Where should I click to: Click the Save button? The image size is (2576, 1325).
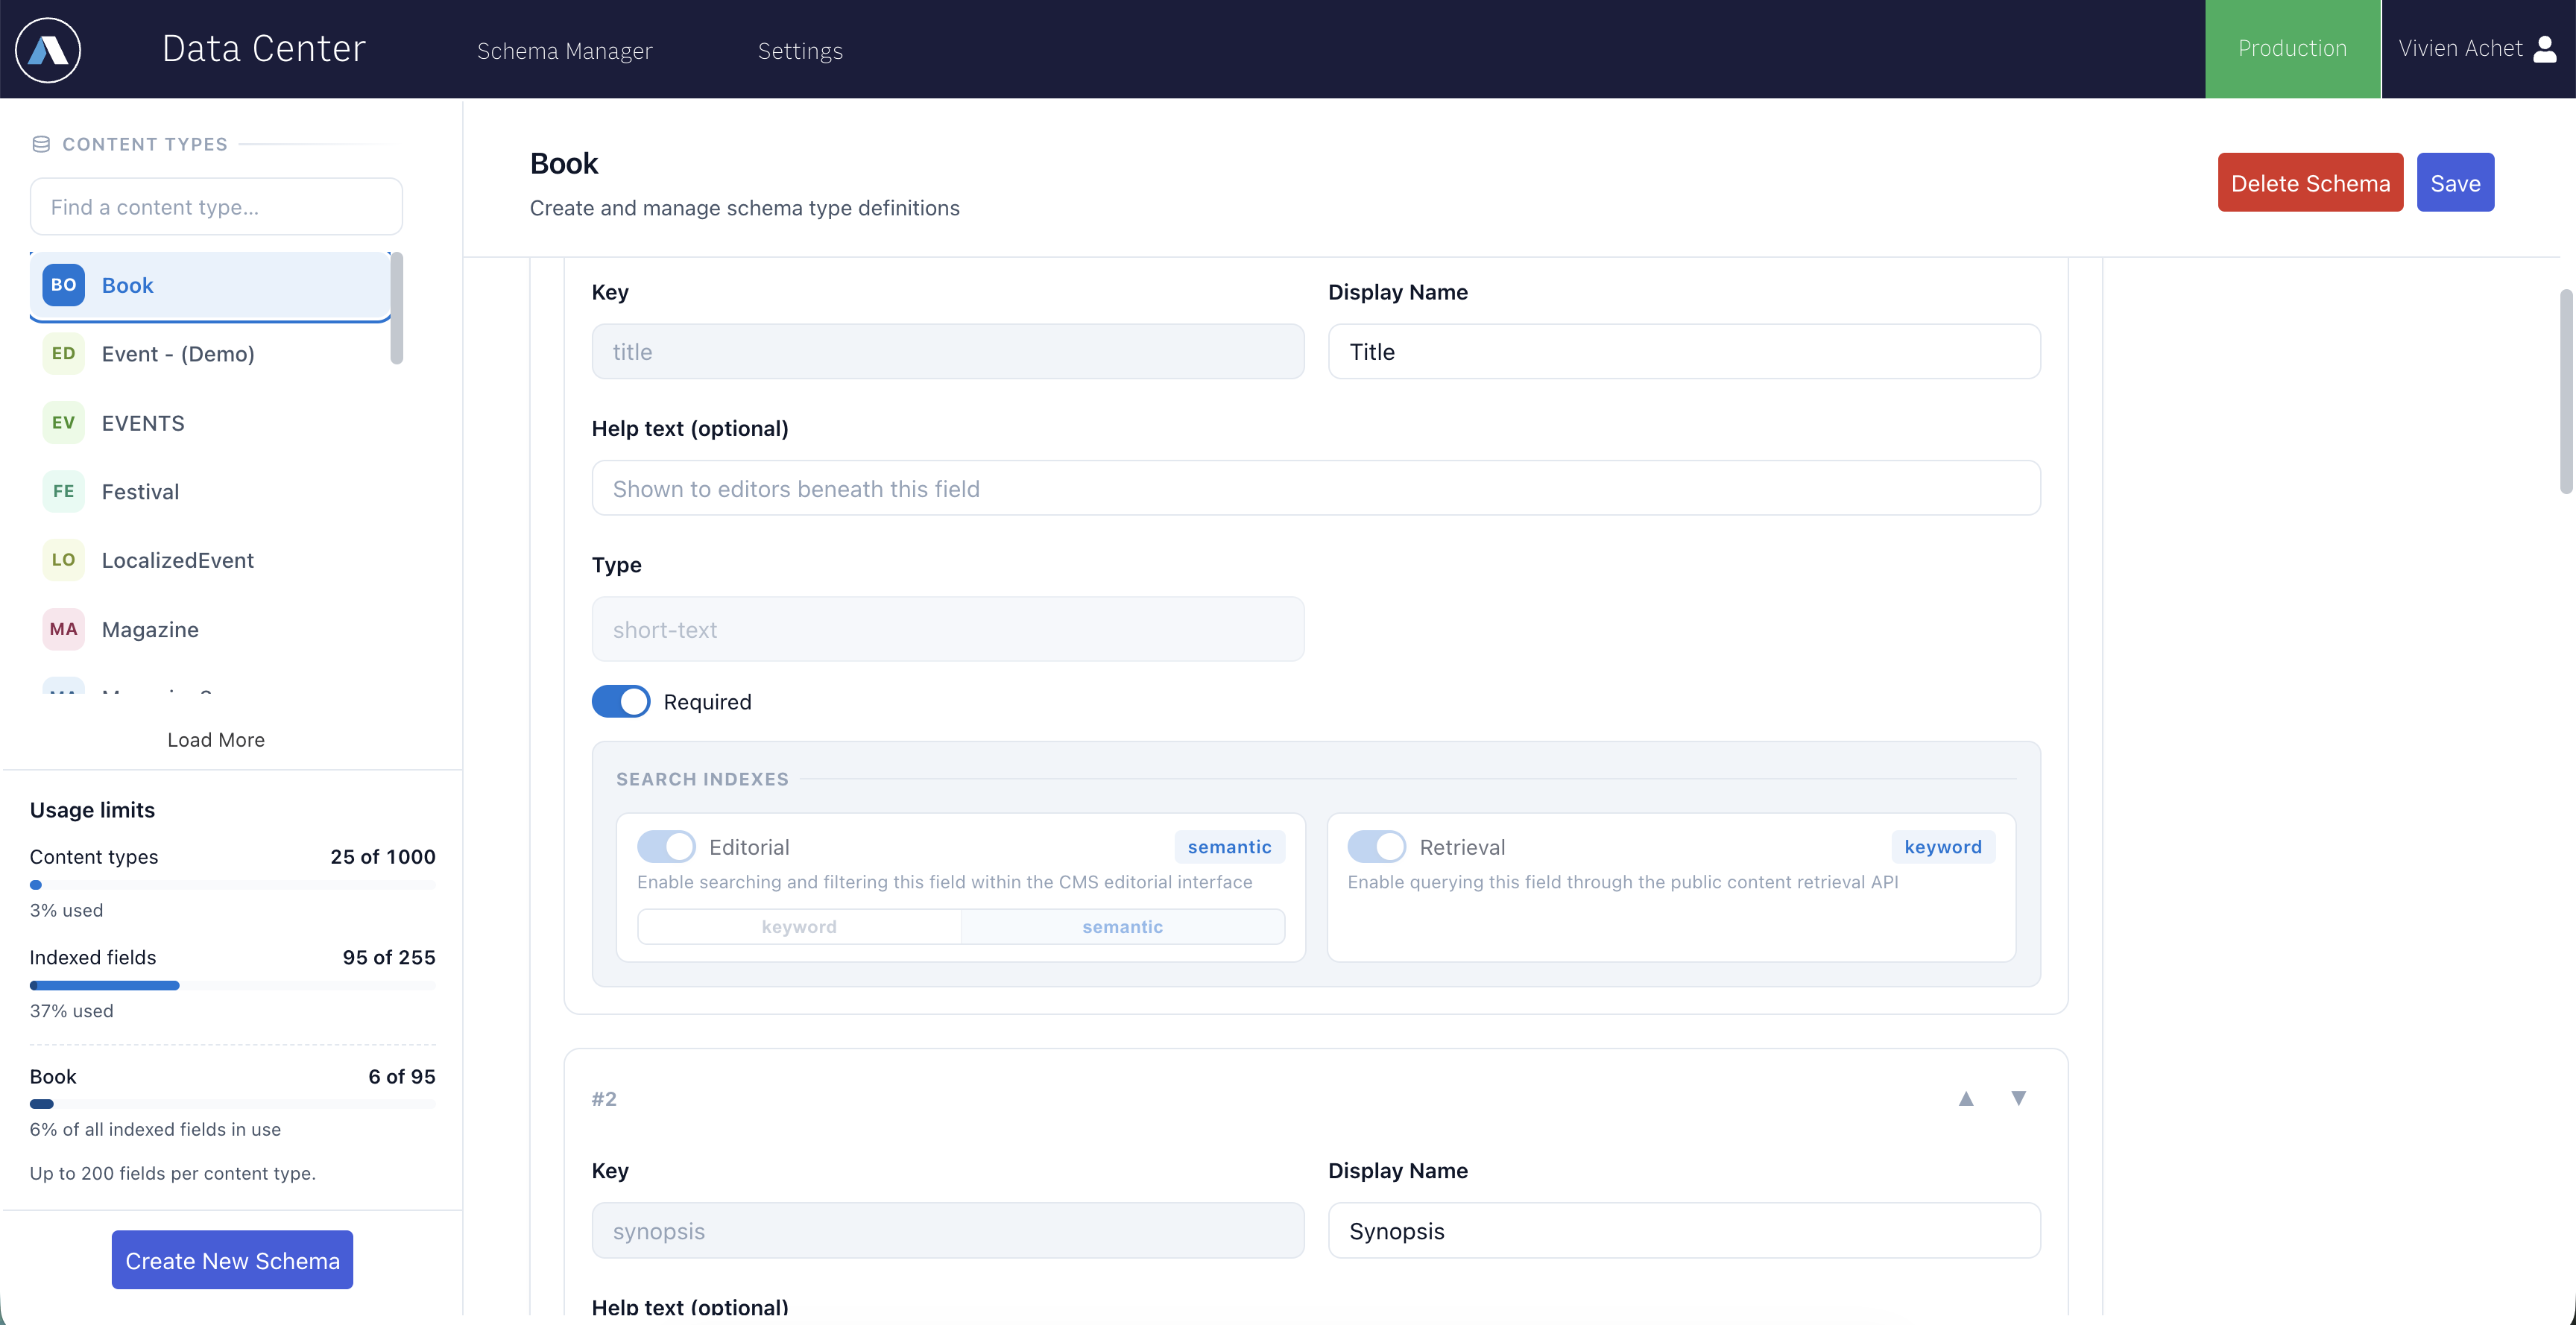tap(2455, 182)
